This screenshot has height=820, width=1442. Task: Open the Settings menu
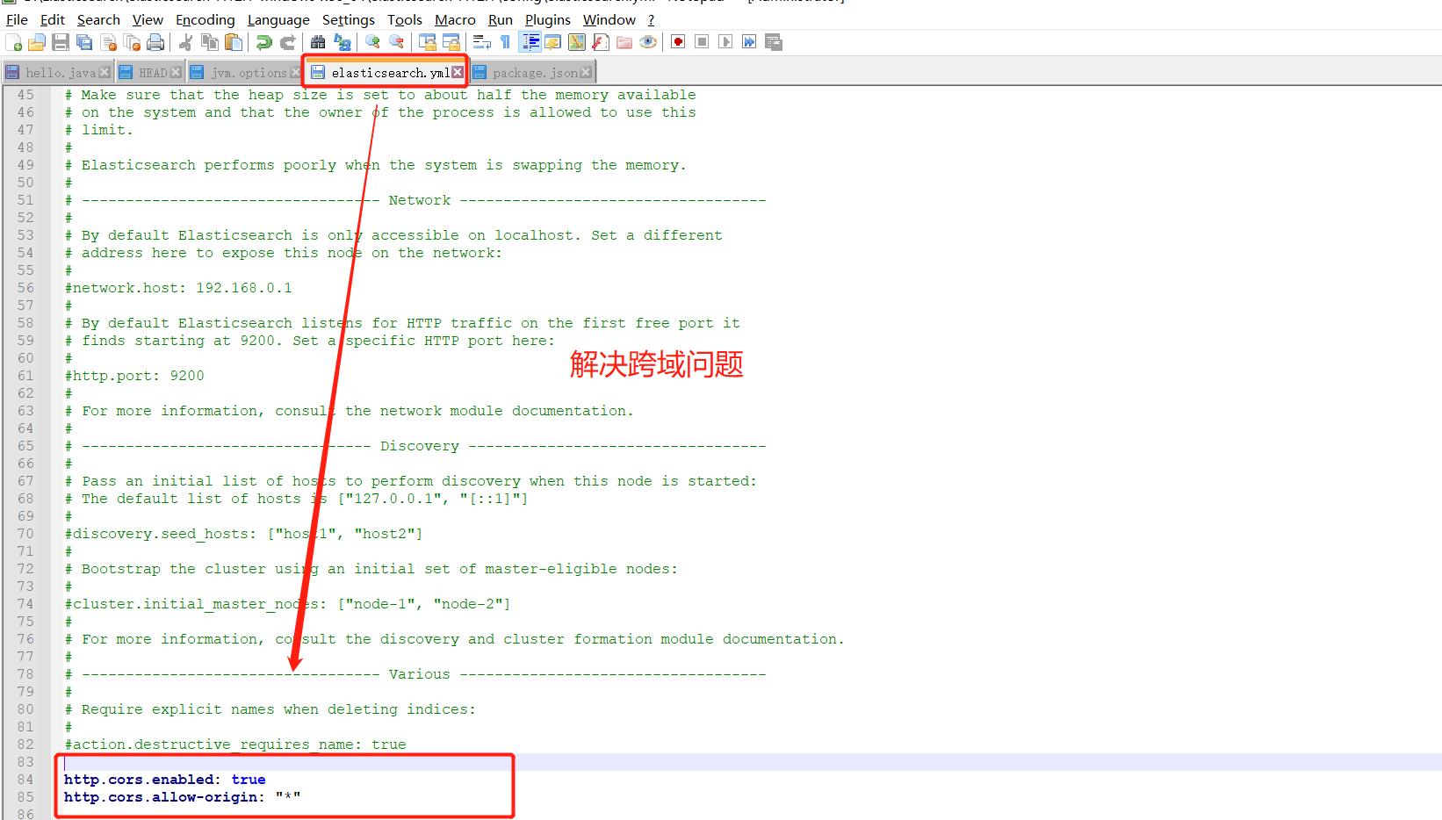point(349,19)
